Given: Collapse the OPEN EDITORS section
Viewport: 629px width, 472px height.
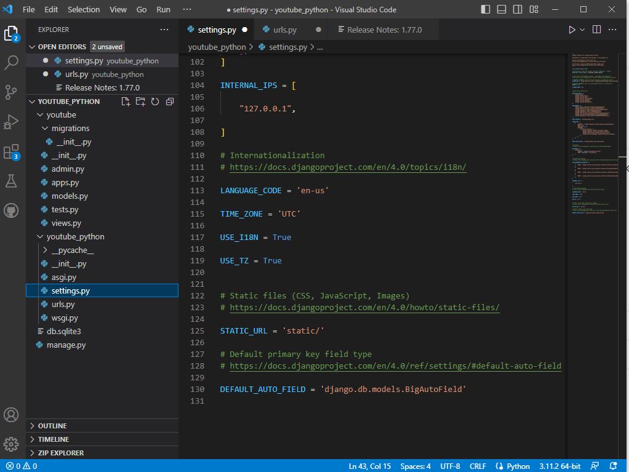Looking at the screenshot, I should click(x=32, y=47).
